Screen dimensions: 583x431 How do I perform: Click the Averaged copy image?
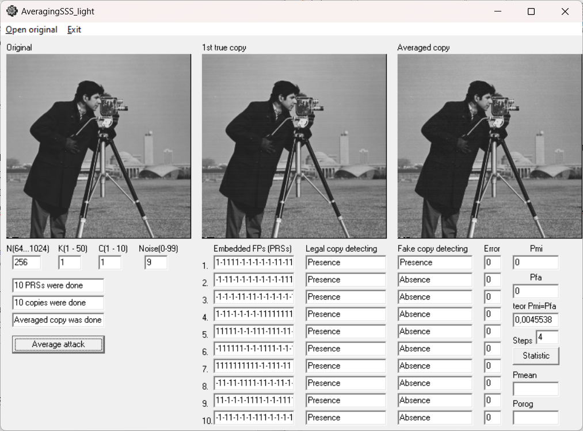(490, 147)
